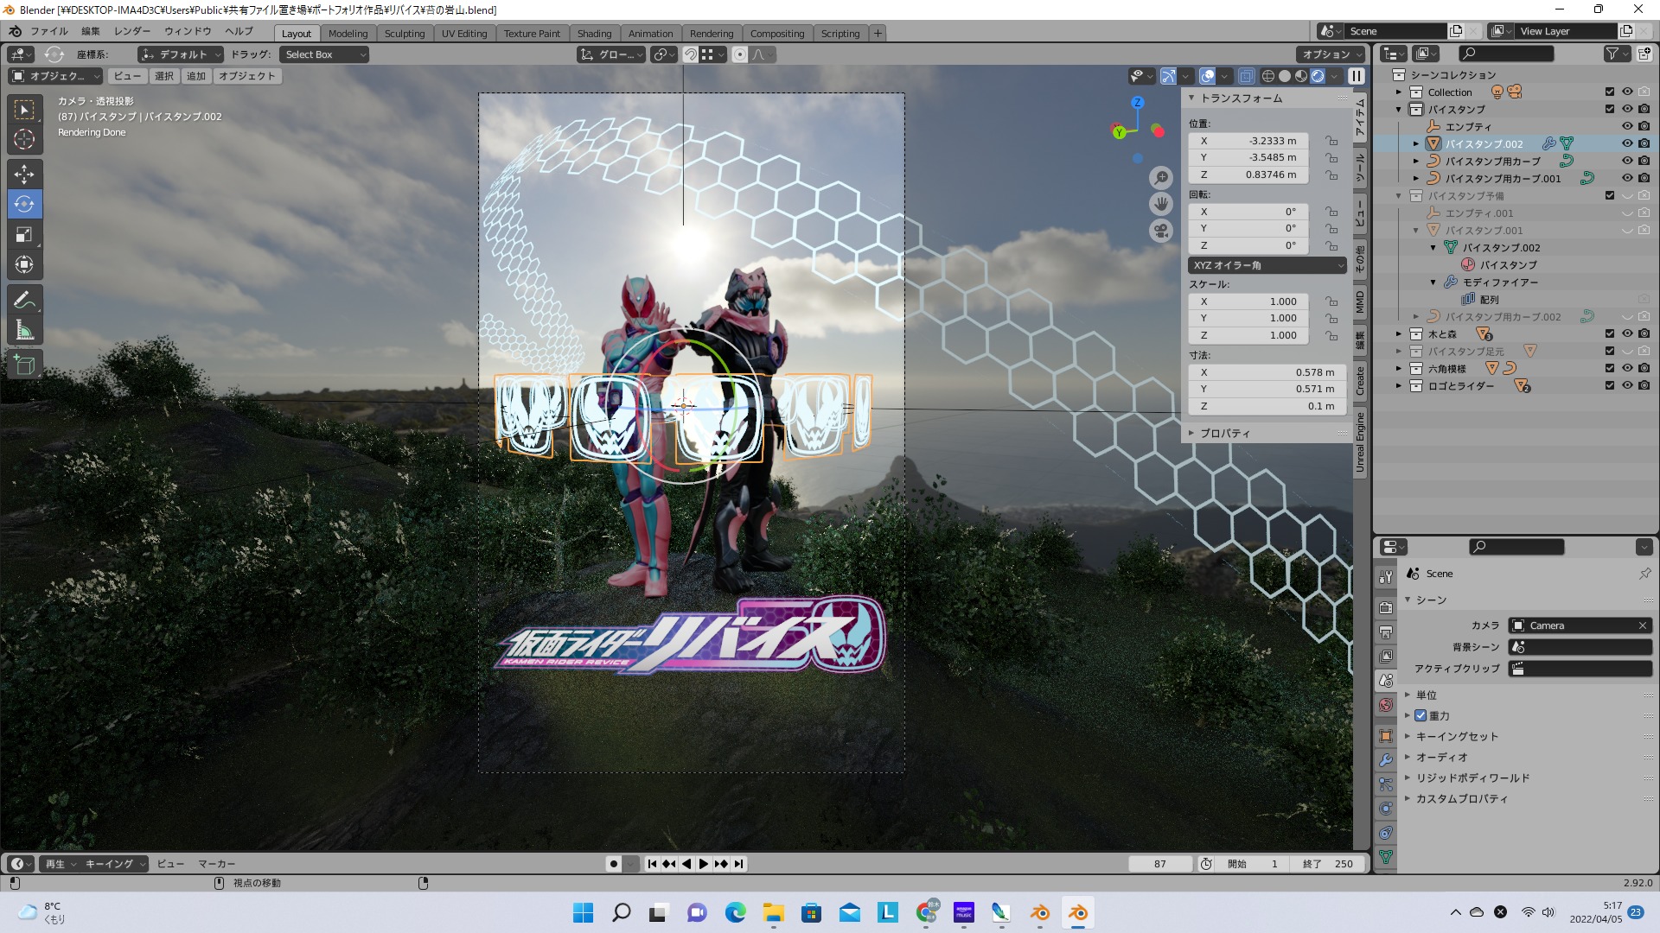Hide バイスタンプ用カーブ with its eye icon
Viewport: 1660px width, 933px height.
(1626, 161)
